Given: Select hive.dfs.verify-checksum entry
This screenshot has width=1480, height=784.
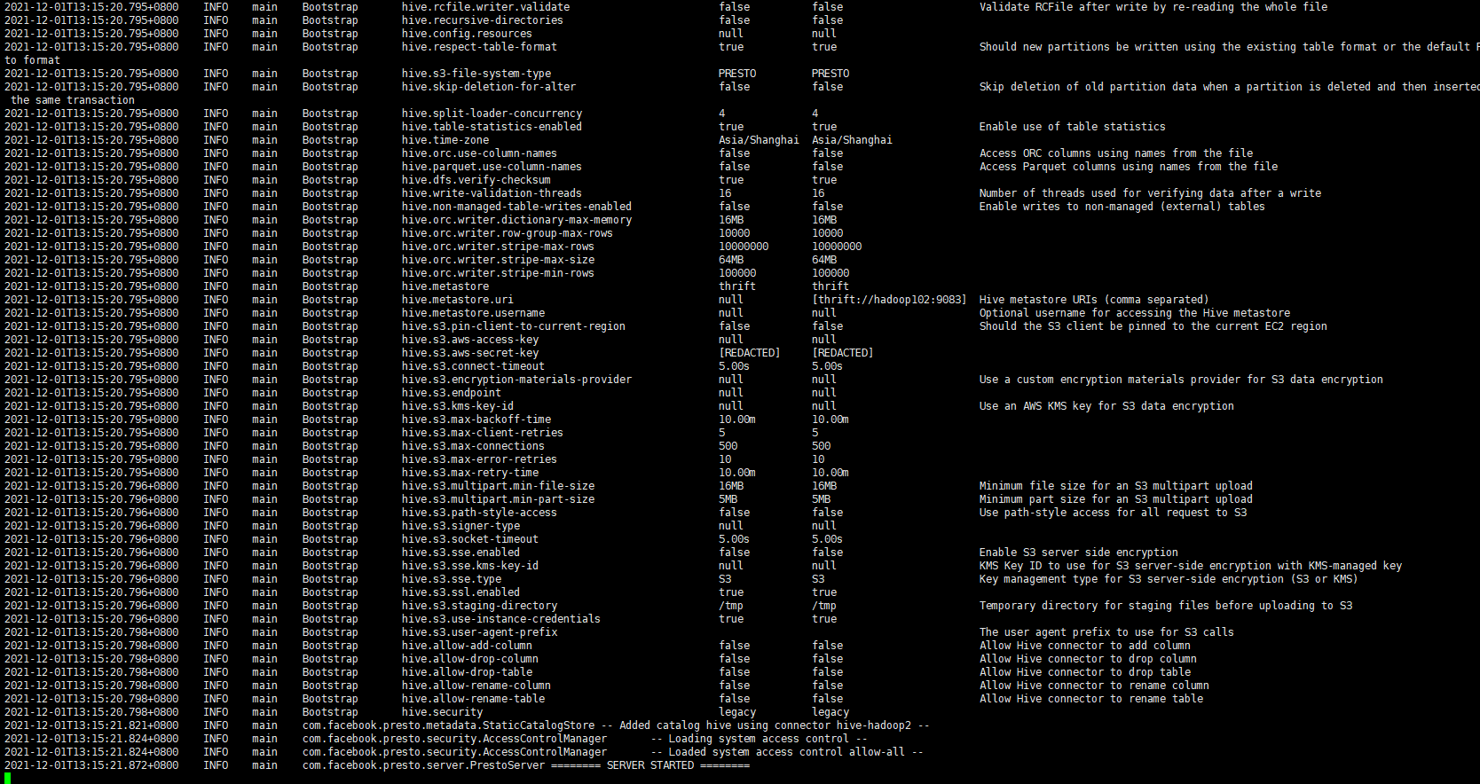Looking at the screenshot, I should [x=476, y=180].
